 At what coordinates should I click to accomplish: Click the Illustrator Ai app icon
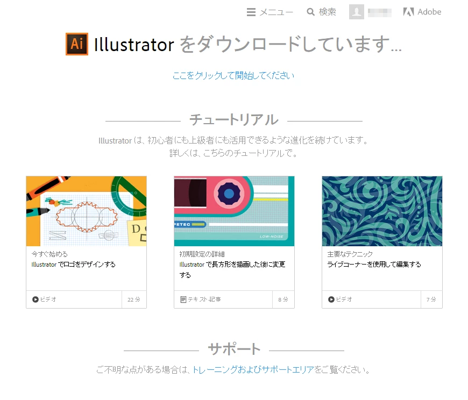click(77, 44)
